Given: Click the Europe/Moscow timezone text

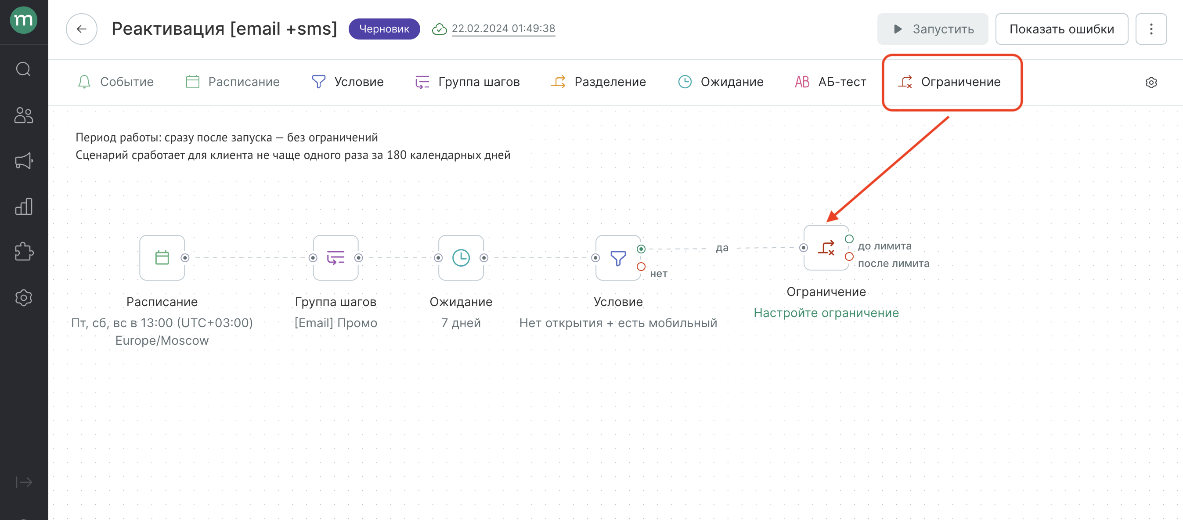Looking at the screenshot, I should [x=162, y=340].
